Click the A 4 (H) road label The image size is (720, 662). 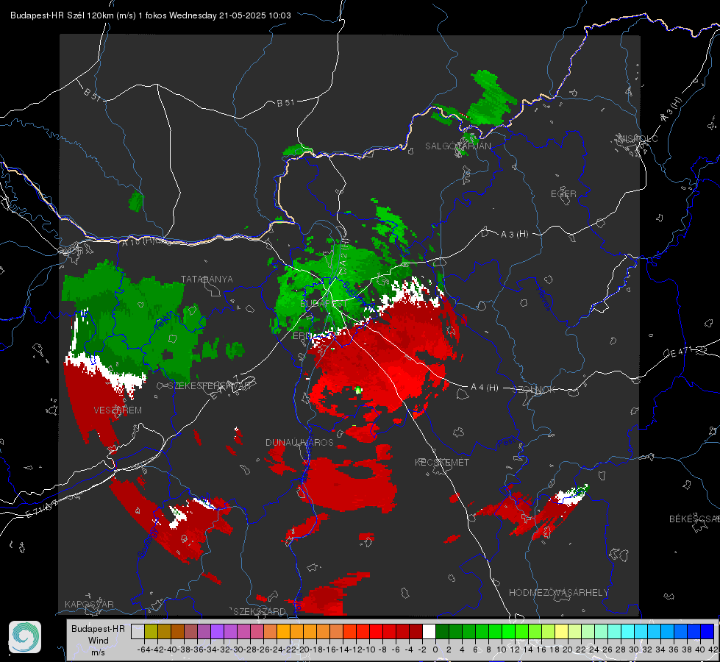(485, 388)
